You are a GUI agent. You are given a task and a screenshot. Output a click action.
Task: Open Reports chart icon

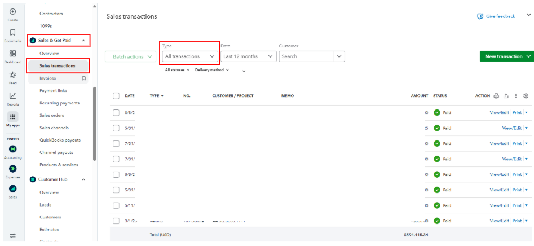(12, 96)
